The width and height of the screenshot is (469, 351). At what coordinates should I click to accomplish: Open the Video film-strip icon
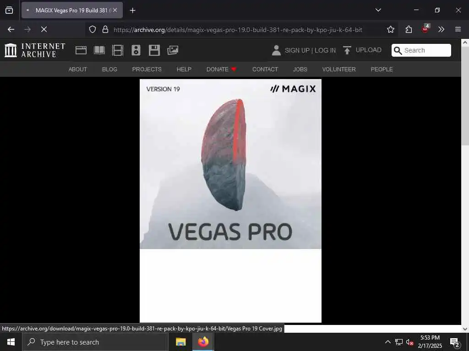tap(118, 50)
